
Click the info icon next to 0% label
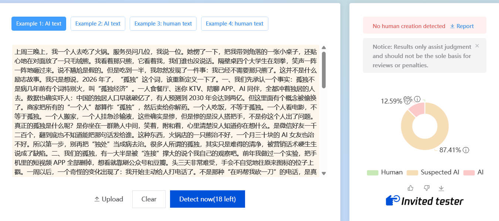(417, 99)
